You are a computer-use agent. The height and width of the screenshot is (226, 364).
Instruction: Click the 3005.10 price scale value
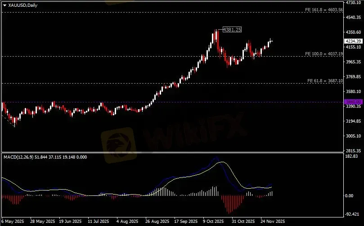coord(353,136)
